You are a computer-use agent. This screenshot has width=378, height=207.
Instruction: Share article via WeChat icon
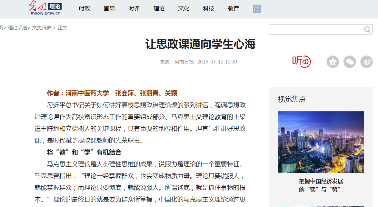tap(350, 62)
